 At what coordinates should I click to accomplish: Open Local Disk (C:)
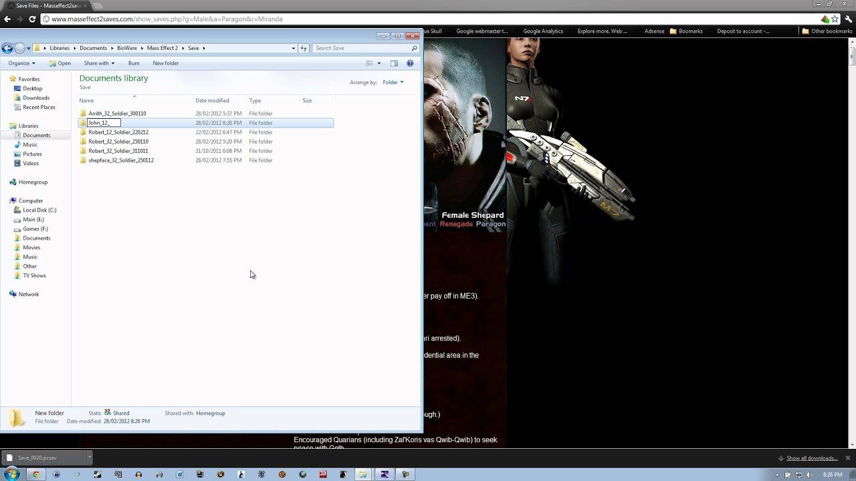(x=39, y=210)
